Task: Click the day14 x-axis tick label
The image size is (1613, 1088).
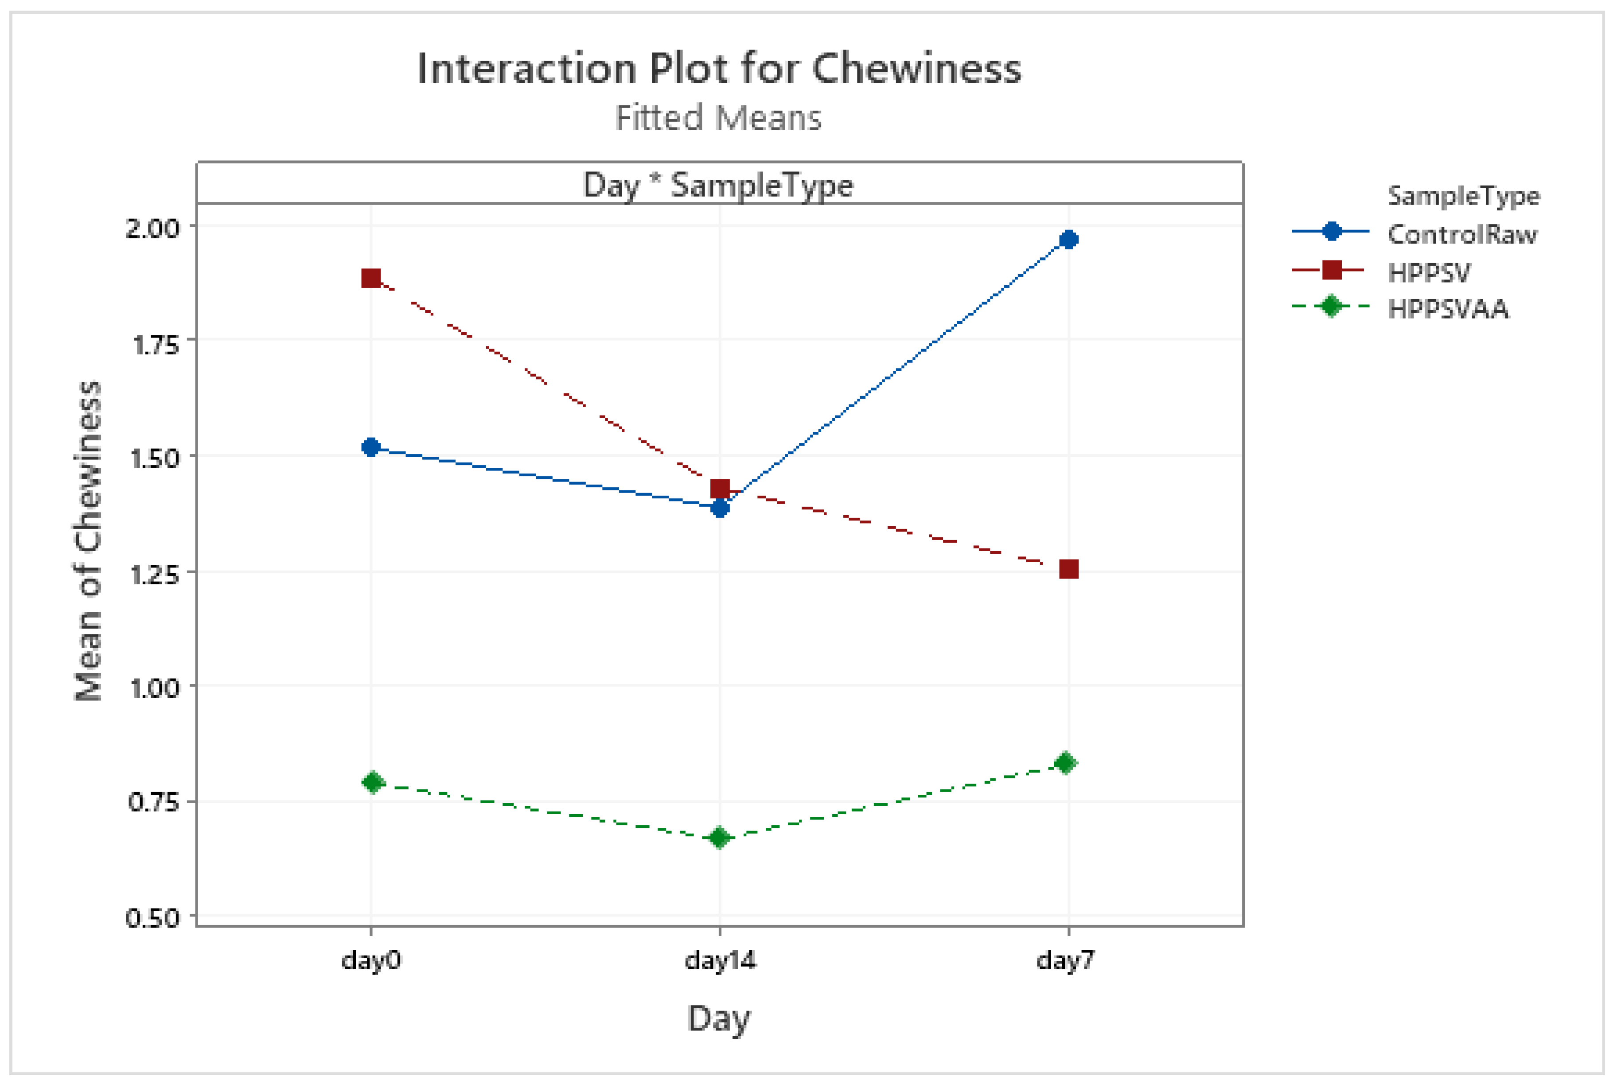Action: (720, 960)
